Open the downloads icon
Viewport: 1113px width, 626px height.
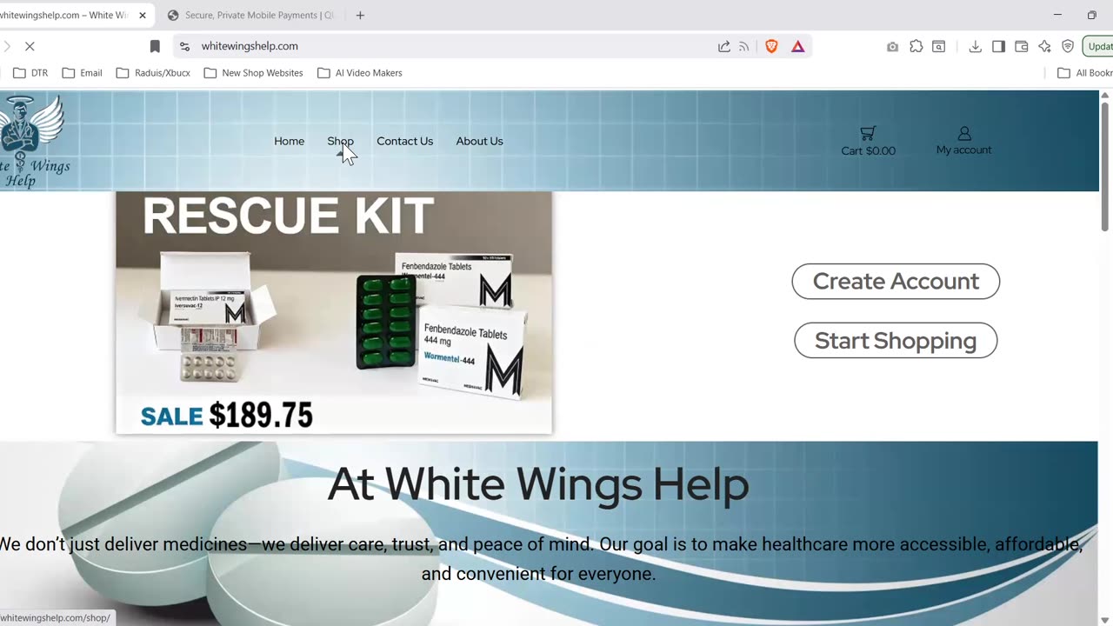(x=976, y=47)
